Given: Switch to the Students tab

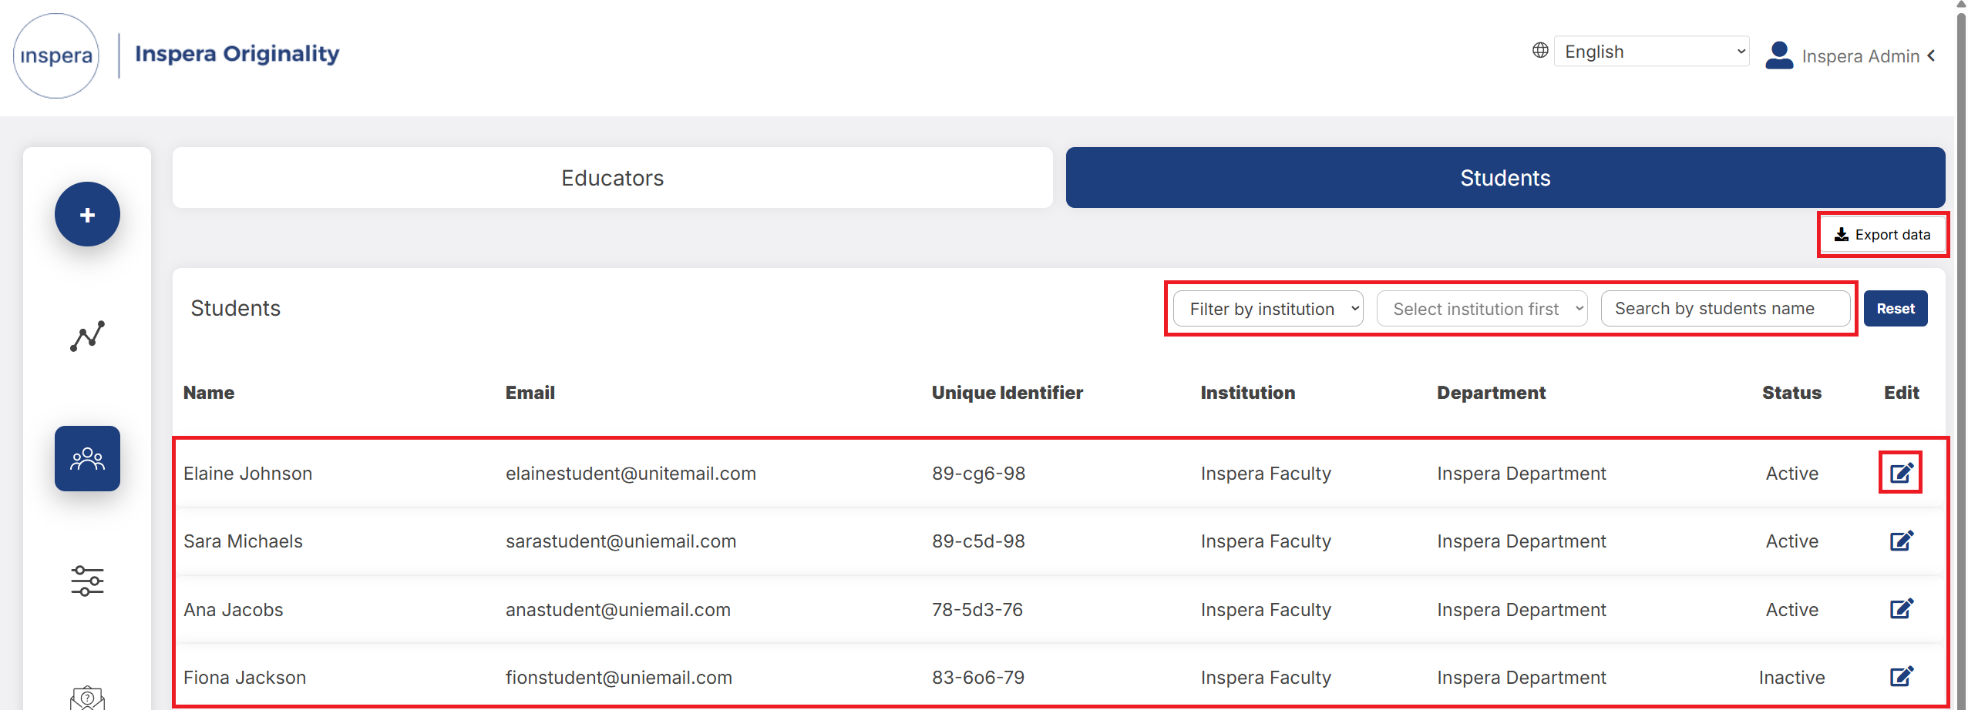Looking at the screenshot, I should click(1505, 178).
